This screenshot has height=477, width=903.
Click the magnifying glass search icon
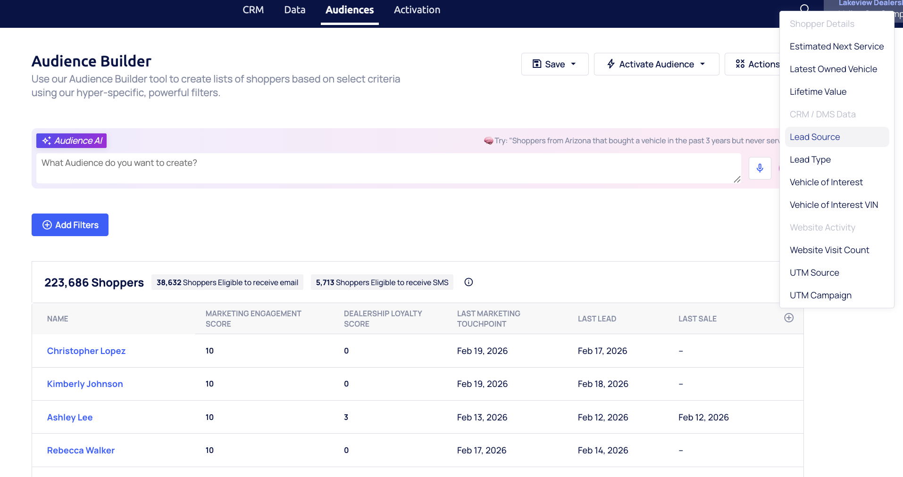tap(804, 8)
